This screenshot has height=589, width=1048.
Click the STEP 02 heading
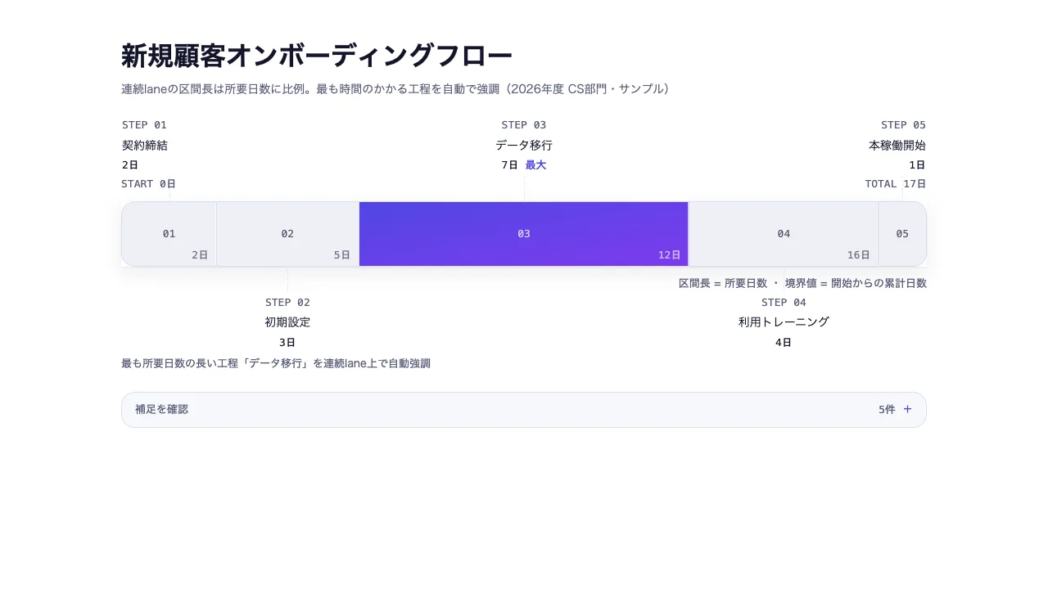(x=287, y=303)
